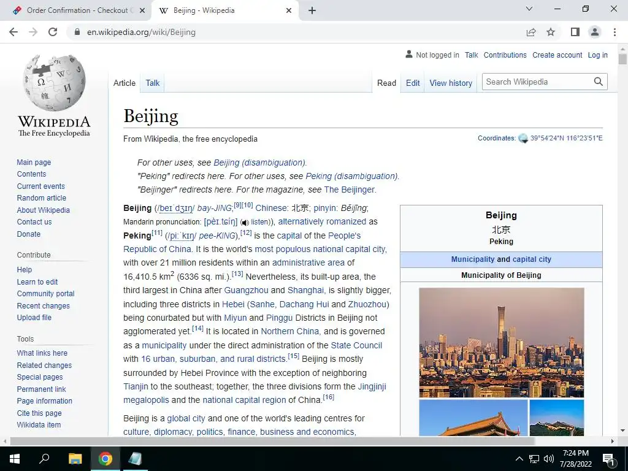
Task: Select the Article tab
Action: tap(124, 83)
